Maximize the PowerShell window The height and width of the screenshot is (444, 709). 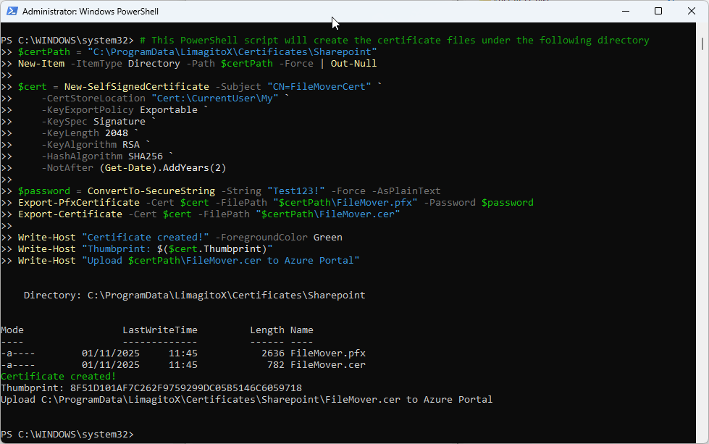coord(658,11)
